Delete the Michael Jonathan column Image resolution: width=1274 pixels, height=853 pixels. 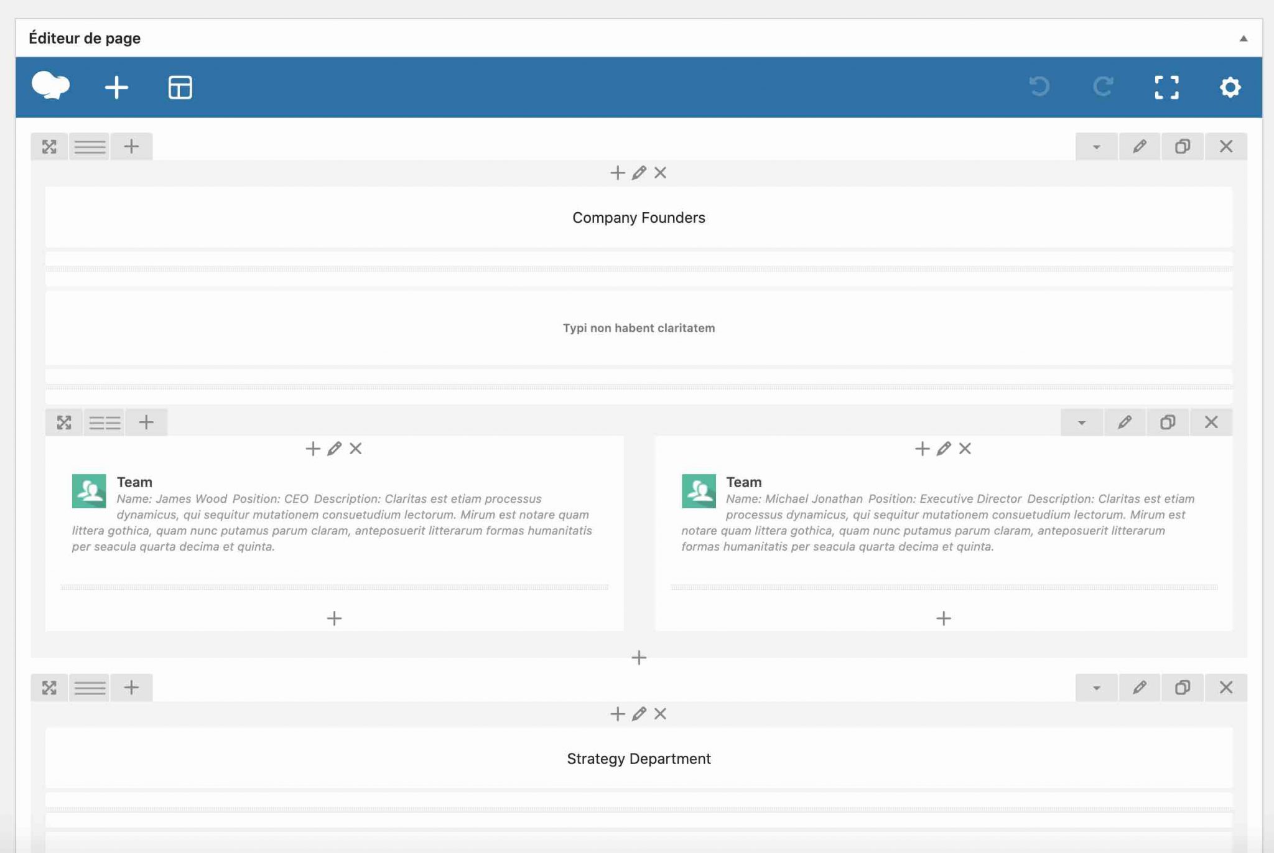965,449
